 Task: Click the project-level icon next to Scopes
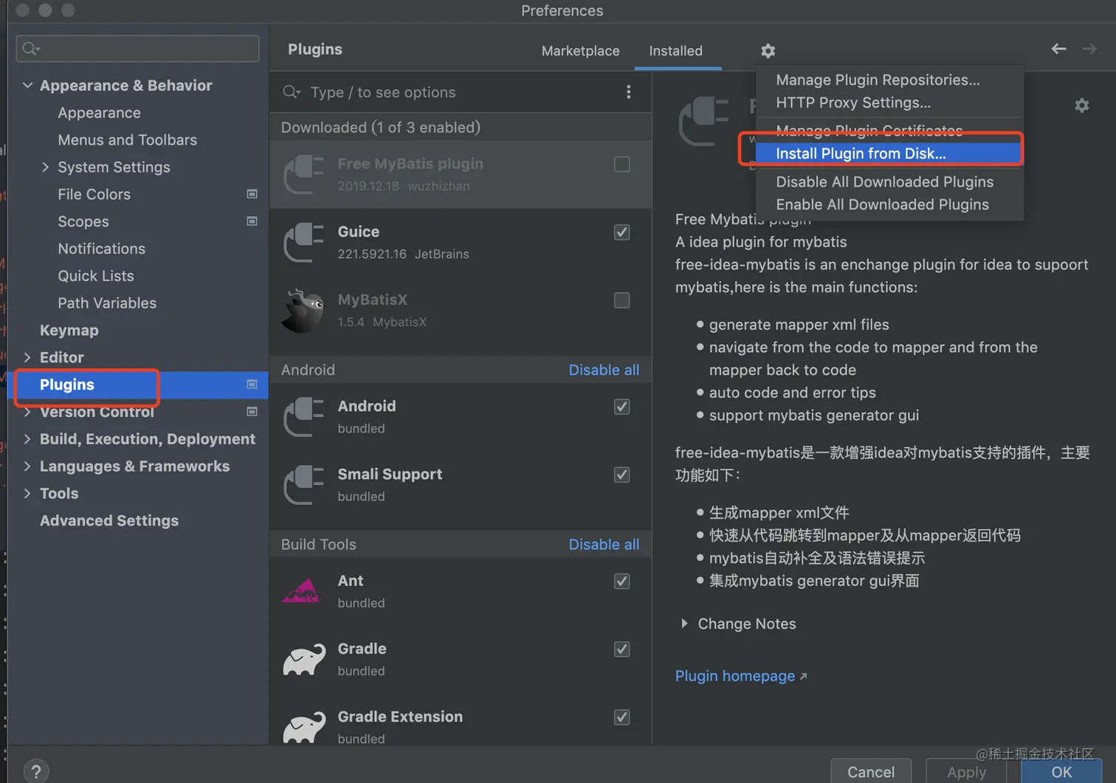252,221
